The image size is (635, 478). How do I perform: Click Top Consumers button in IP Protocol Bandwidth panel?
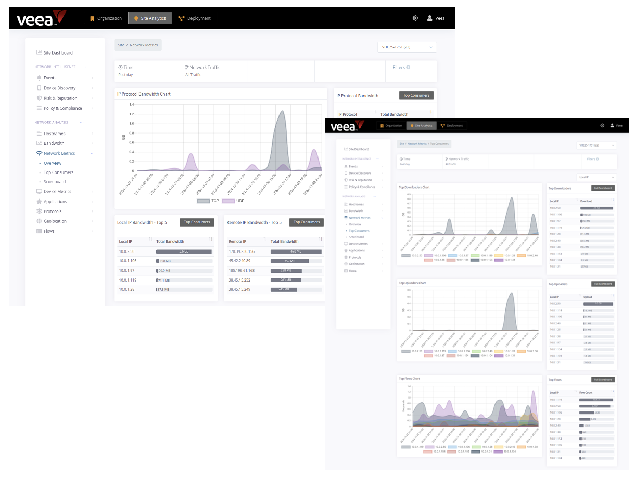[x=416, y=96]
